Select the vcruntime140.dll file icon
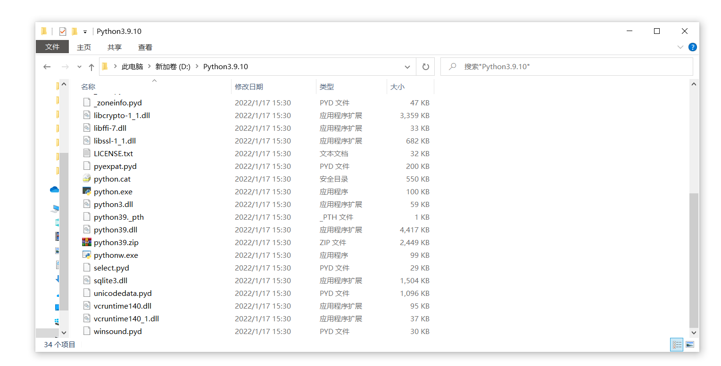 tap(86, 306)
